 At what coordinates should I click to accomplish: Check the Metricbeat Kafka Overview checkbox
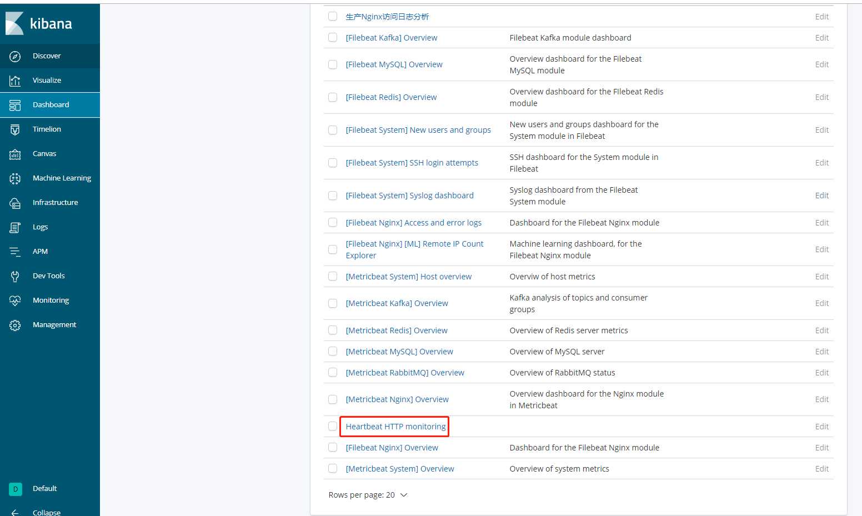(x=333, y=303)
